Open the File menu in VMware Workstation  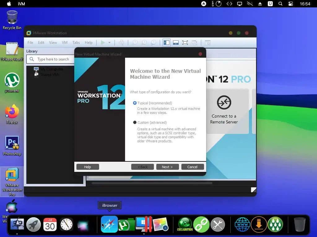(x=30, y=43)
